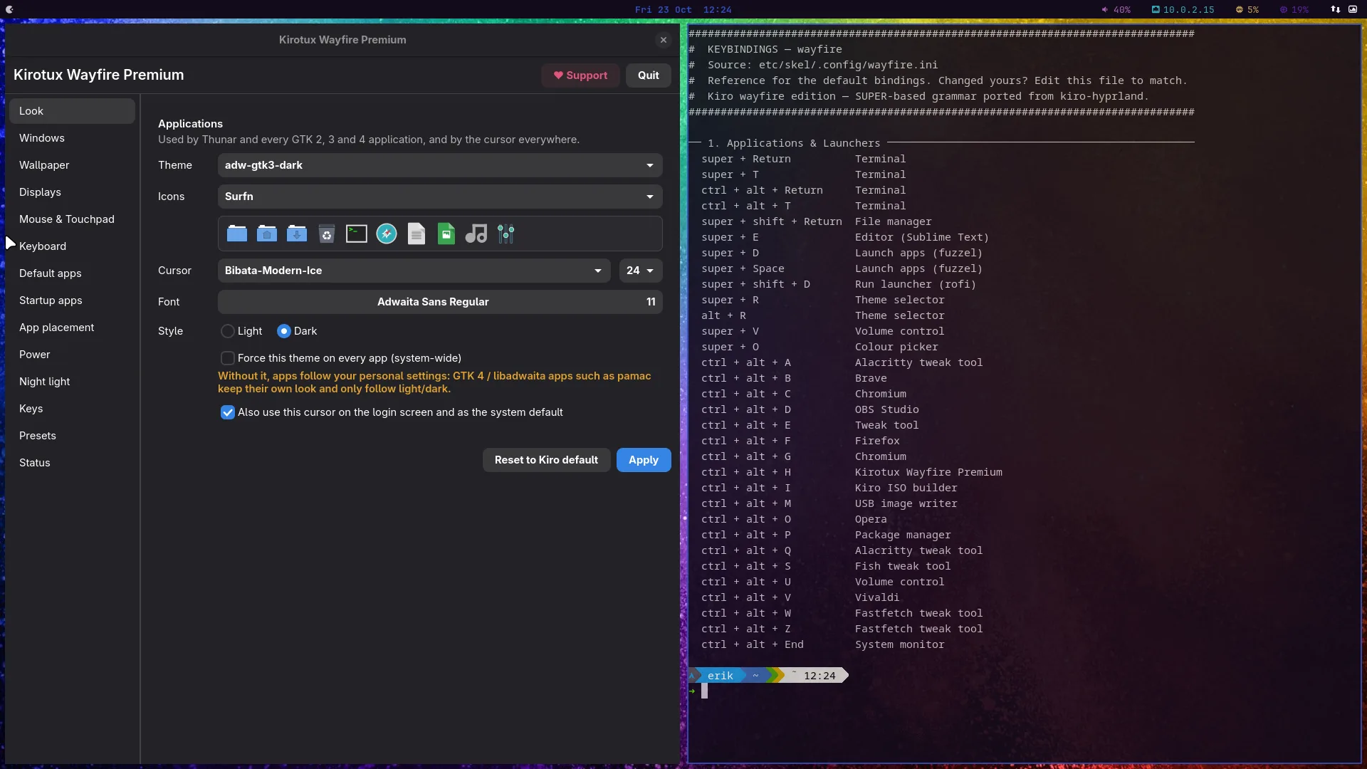Open the Adwaita Sans Regular font chooser
Image resolution: width=1367 pixels, height=769 pixels.
pyautogui.click(x=440, y=302)
